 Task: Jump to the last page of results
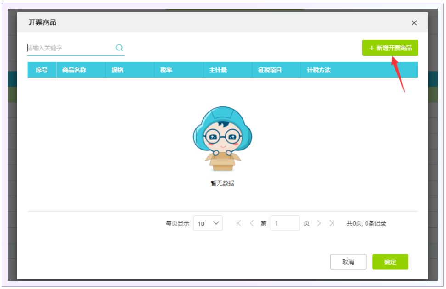pos(332,223)
